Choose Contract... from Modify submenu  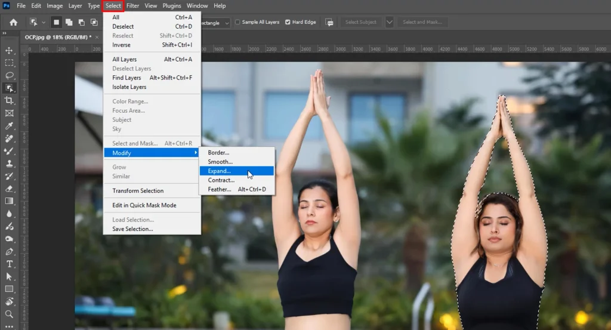tap(236, 180)
